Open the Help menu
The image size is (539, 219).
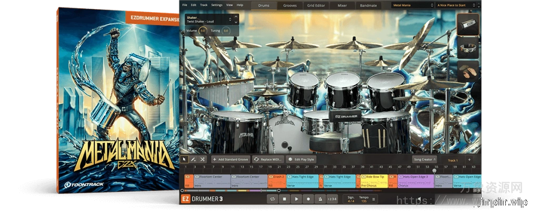point(240,5)
